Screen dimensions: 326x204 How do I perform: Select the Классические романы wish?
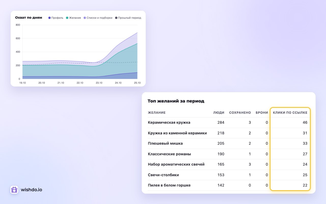click(x=169, y=154)
